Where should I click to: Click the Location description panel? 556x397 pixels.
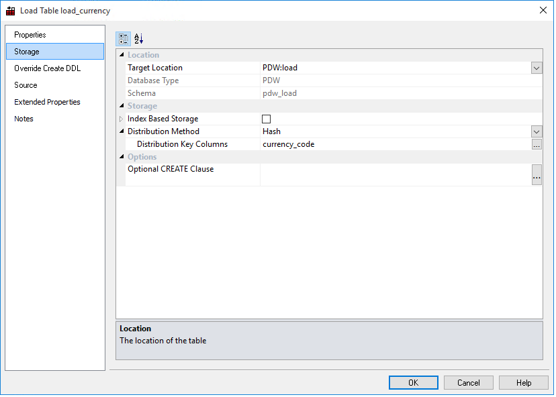330,341
